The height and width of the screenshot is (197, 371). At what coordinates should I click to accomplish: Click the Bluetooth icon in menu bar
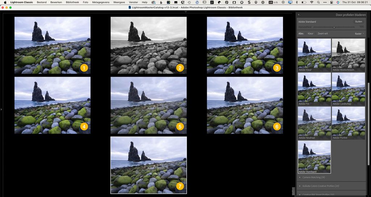[x=297, y=2]
